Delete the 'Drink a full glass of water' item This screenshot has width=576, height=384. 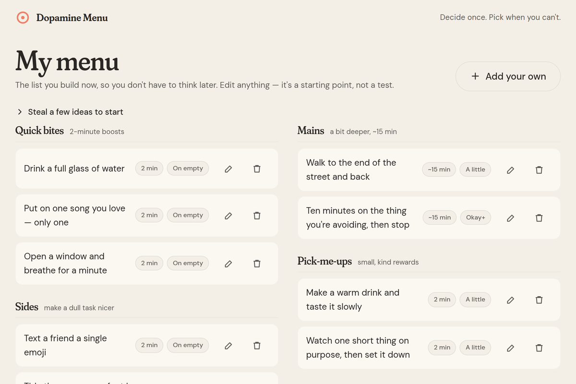click(257, 168)
